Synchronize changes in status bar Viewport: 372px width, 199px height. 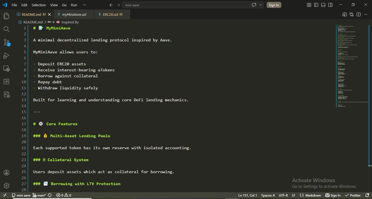(50, 195)
